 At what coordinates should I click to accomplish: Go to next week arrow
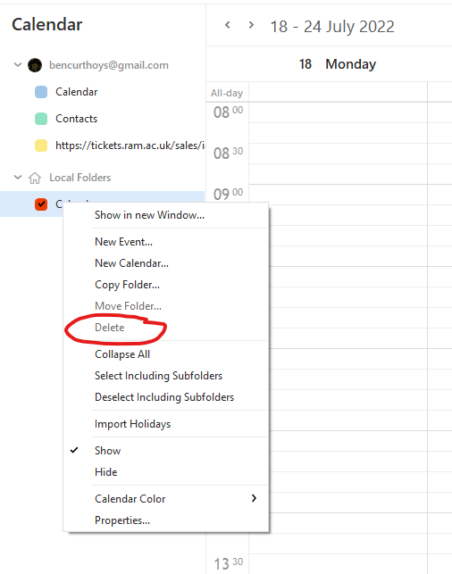[251, 25]
